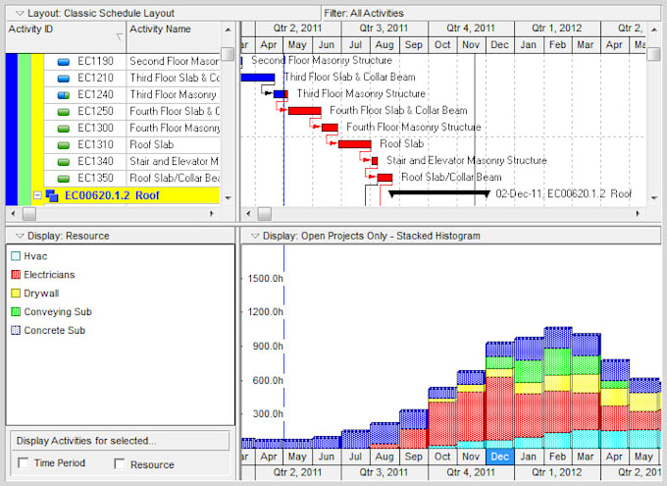The image size is (667, 486).
Task: Click the Drywall resource legend icon
Action: coord(16,293)
